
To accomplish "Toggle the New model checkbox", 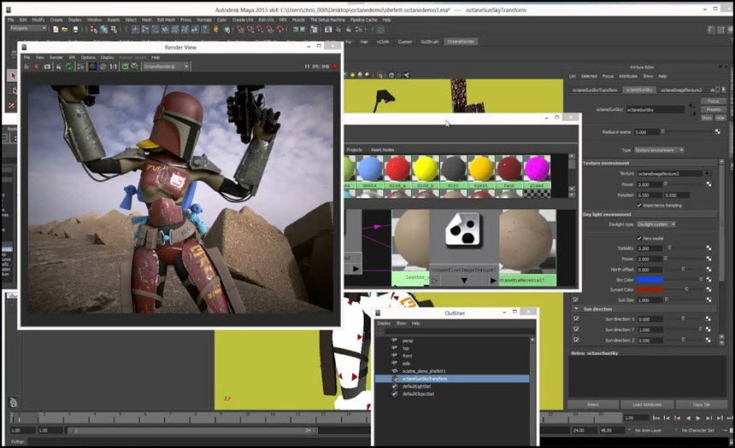I will (x=639, y=238).
